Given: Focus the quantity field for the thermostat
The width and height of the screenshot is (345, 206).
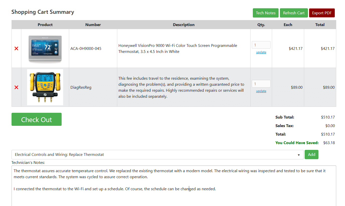Looking at the screenshot, I should [x=261, y=45].
